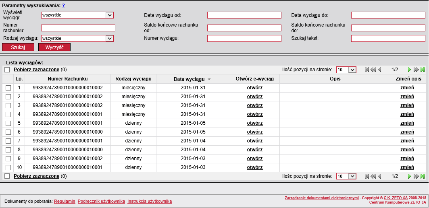Viewport: 429px width, 208px height.
Task: Check the select-all box by top Pobierz zaznaczone
Action: pyautogui.click(x=7, y=70)
